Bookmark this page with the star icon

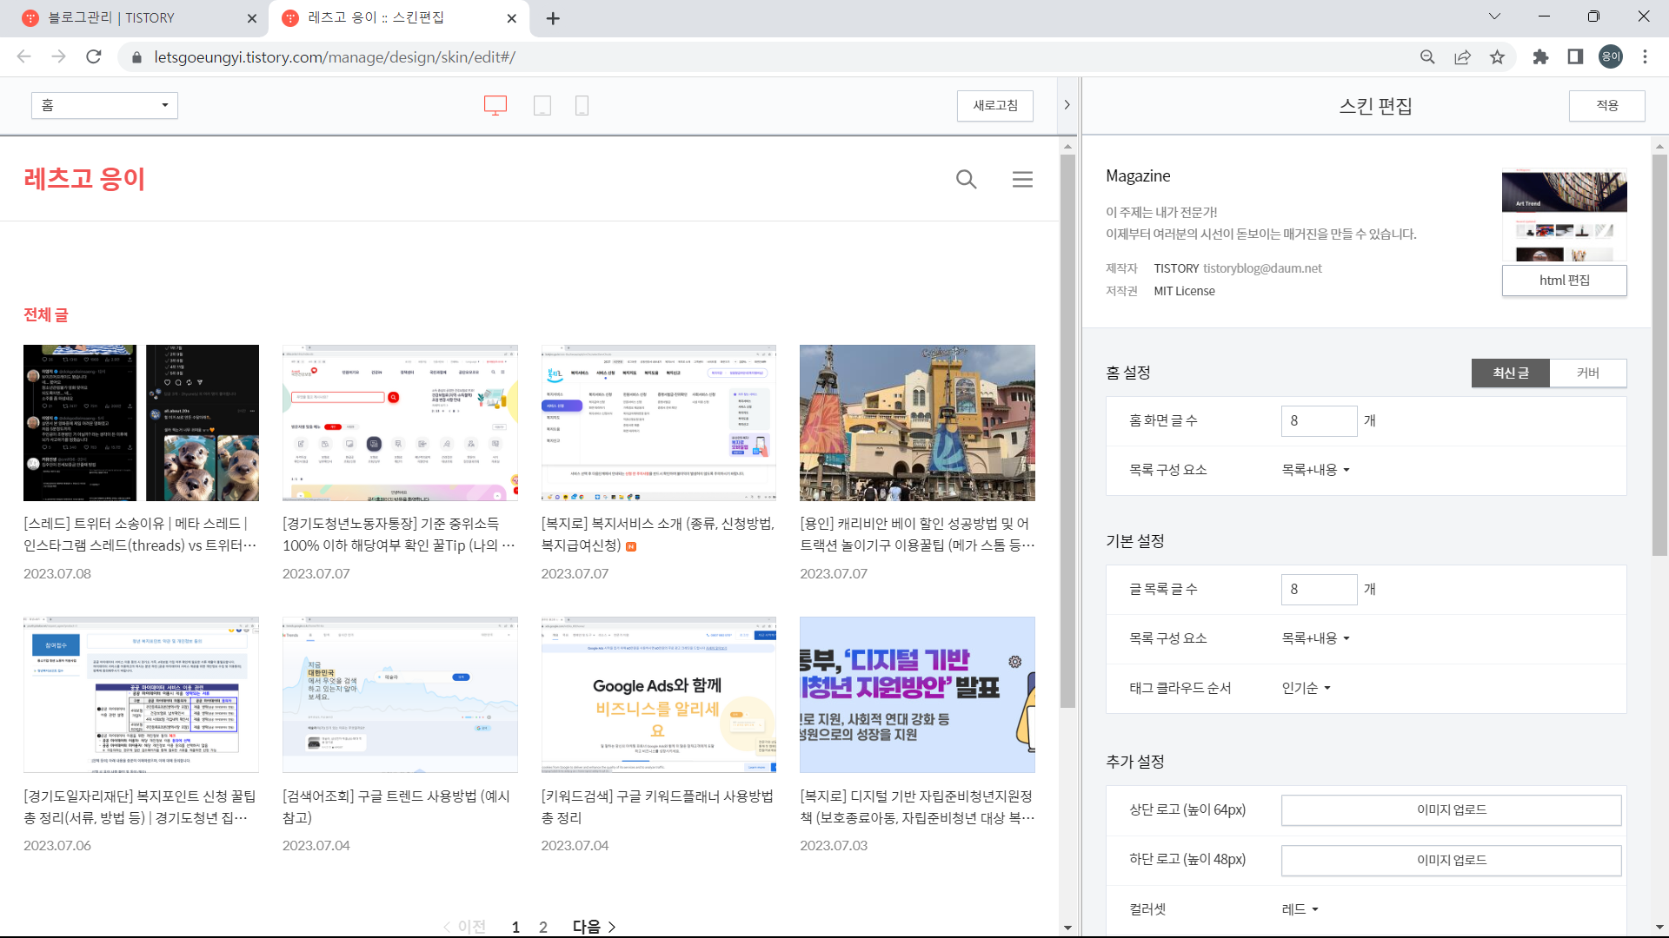click(1497, 56)
